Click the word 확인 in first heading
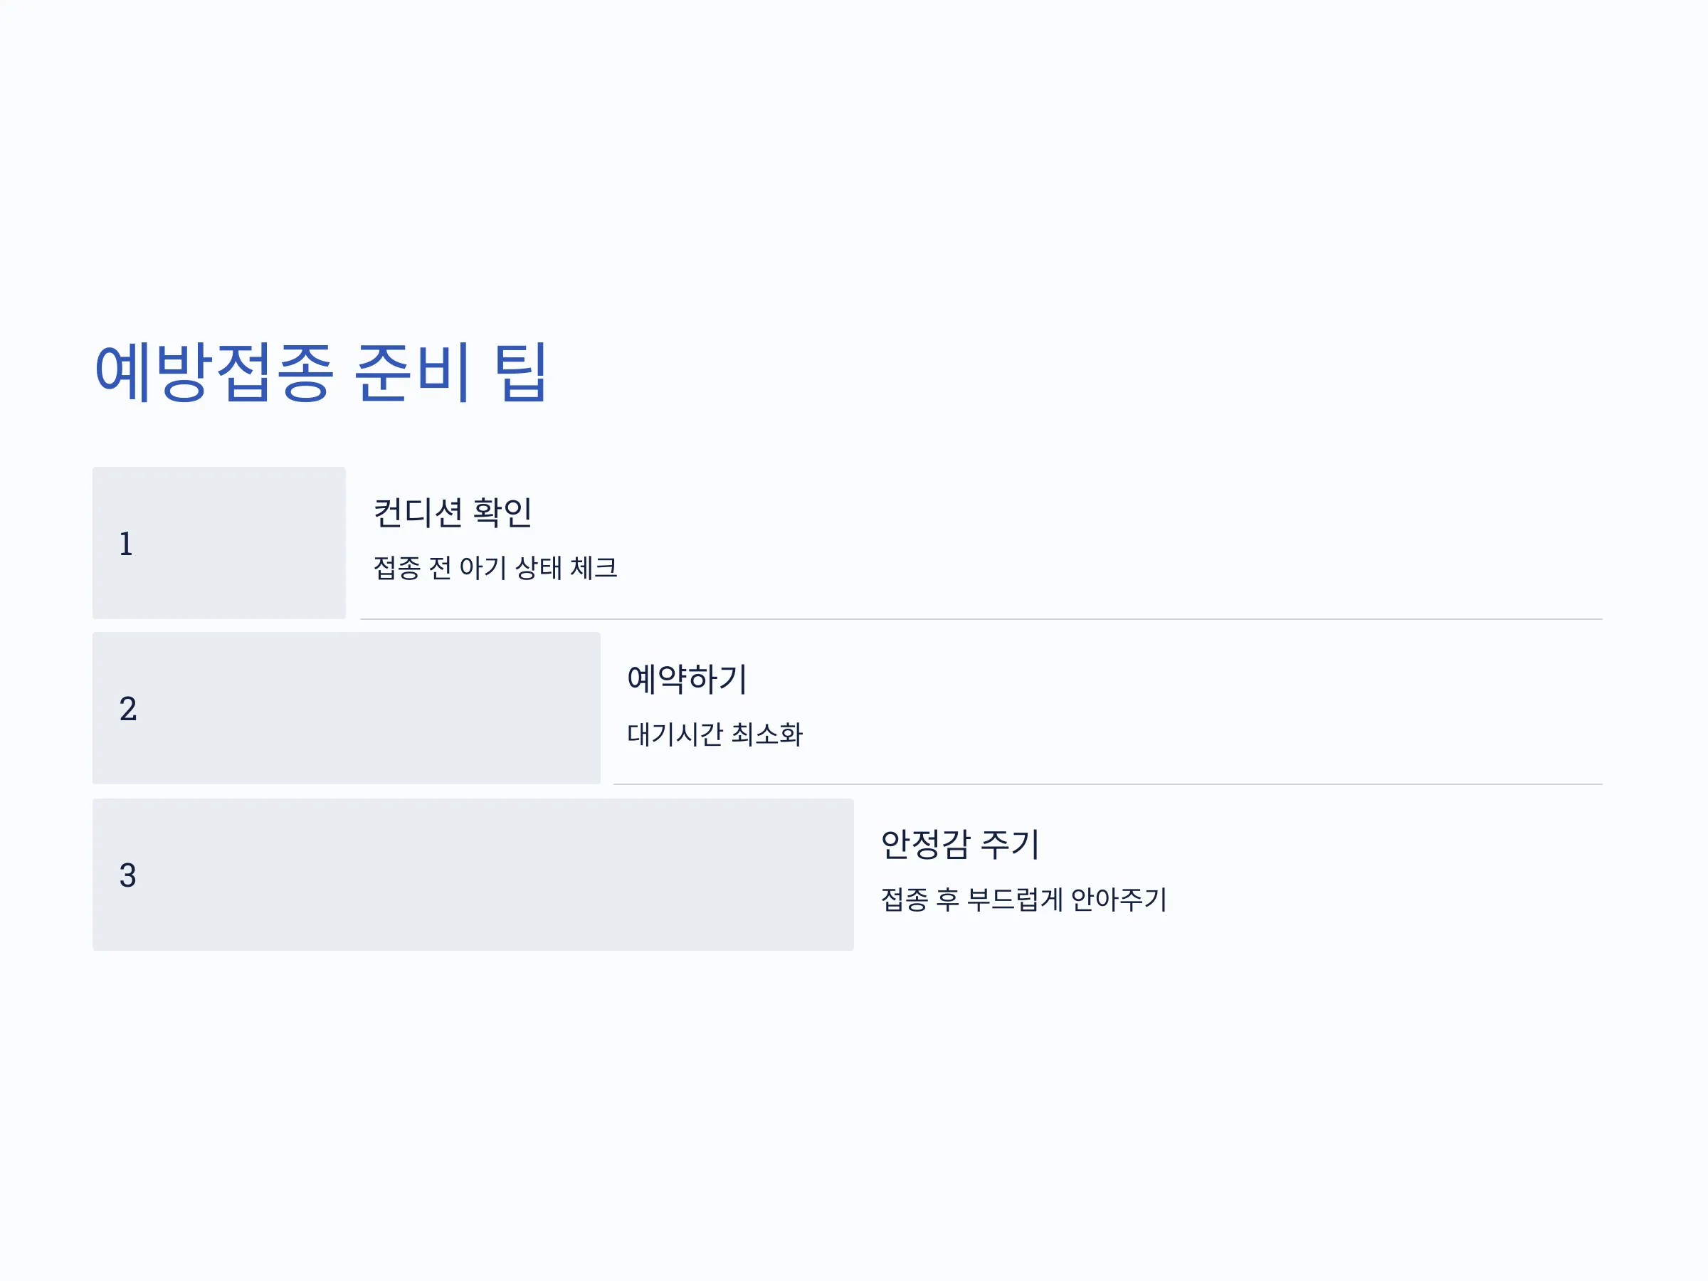The width and height of the screenshot is (1708, 1281). (502, 512)
